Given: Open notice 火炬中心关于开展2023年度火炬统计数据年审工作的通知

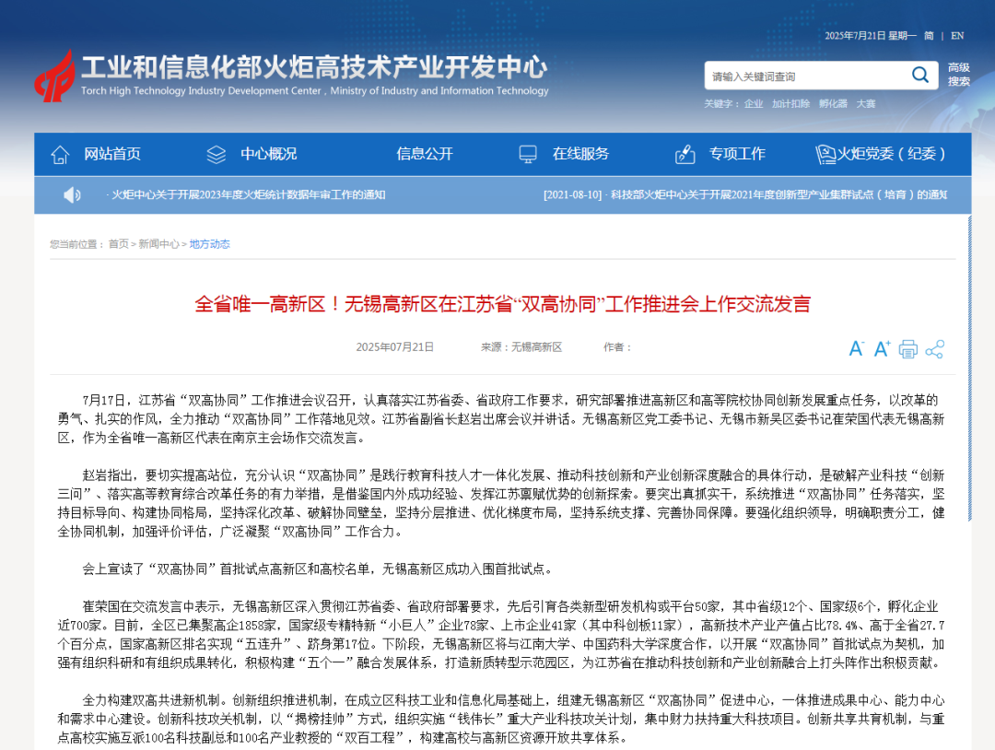Looking at the screenshot, I should [246, 194].
